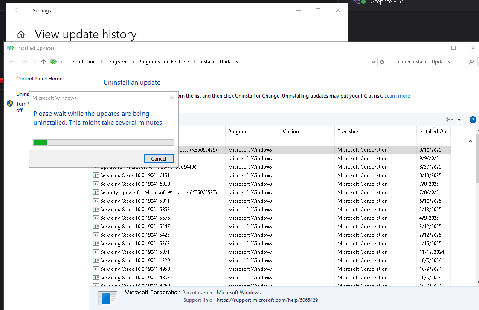This screenshot has height=310, width=479.
Task: Click the Programs and Features breadcrumb
Action: click(164, 62)
